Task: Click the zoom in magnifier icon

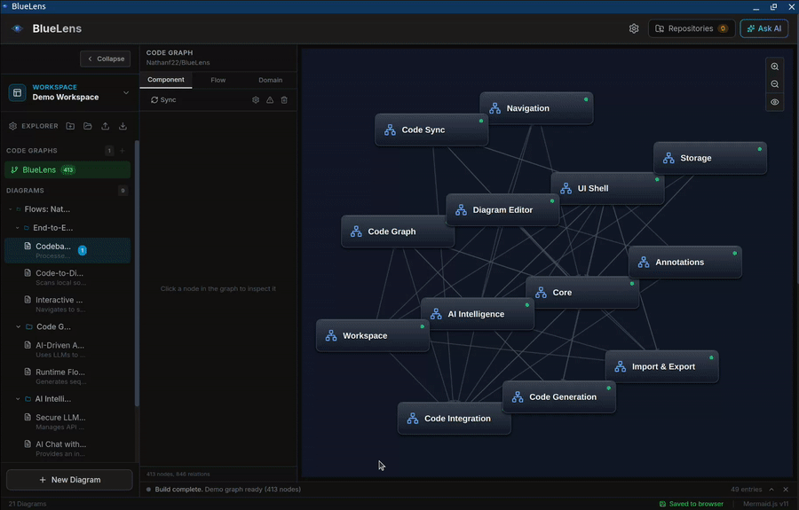Action: pos(775,67)
